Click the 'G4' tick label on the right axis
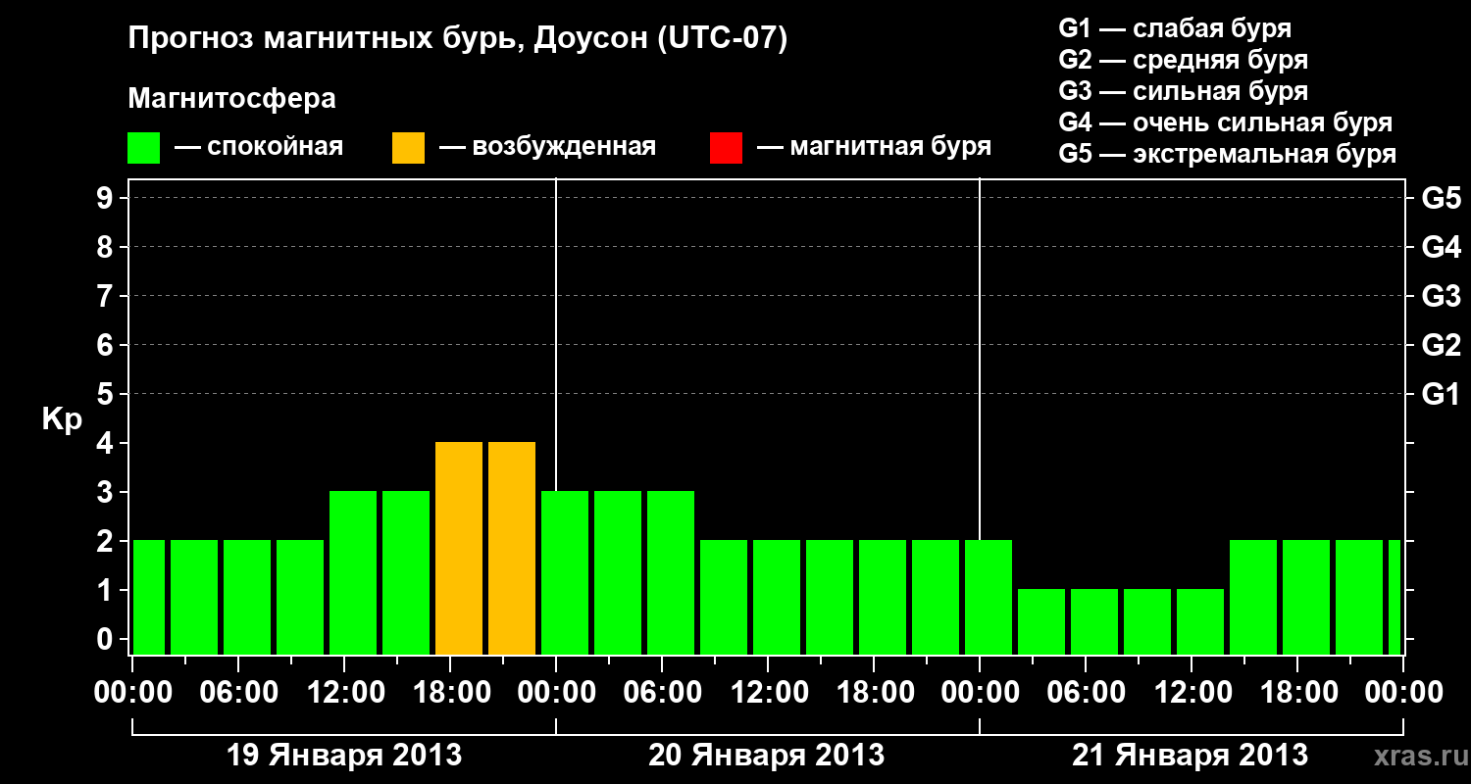Screen dimensions: 1471x784 pyautogui.click(x=1442, y=247)
